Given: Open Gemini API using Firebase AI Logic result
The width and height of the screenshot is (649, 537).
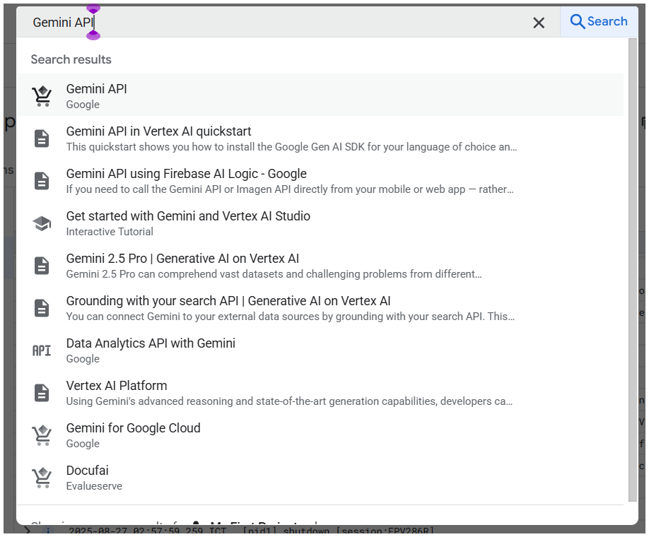Looking at the screenshot, I should click(x=320, y=181).
